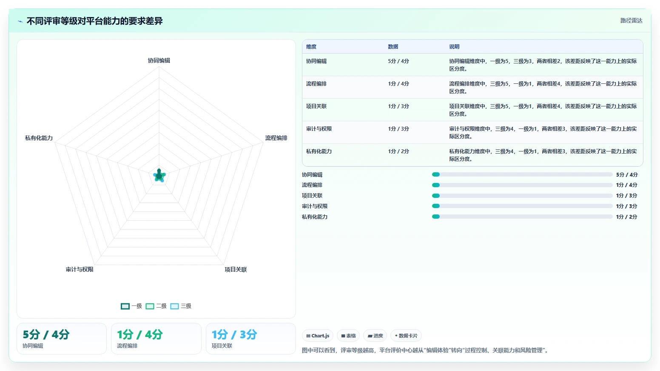Click the 5分 / 4分 value in table
660x371 pixels.
398,61
